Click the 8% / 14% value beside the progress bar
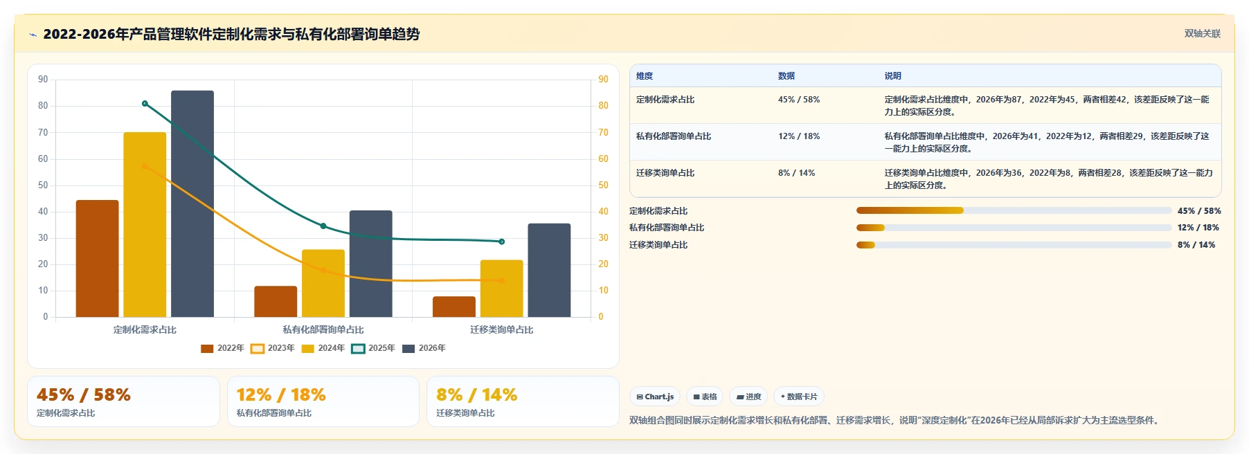 pos(1196,245)
